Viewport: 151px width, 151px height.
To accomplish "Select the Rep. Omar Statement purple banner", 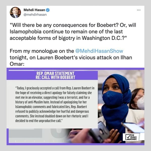I will click(x=52, y=75).
